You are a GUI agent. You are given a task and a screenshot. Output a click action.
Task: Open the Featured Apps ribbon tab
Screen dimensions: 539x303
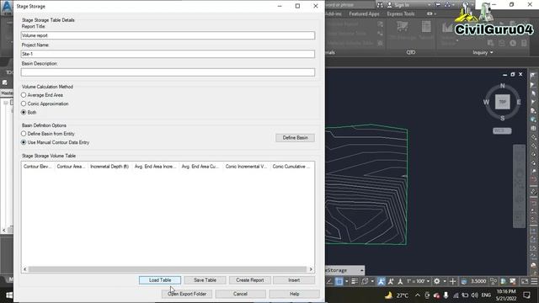pos(364,14)
